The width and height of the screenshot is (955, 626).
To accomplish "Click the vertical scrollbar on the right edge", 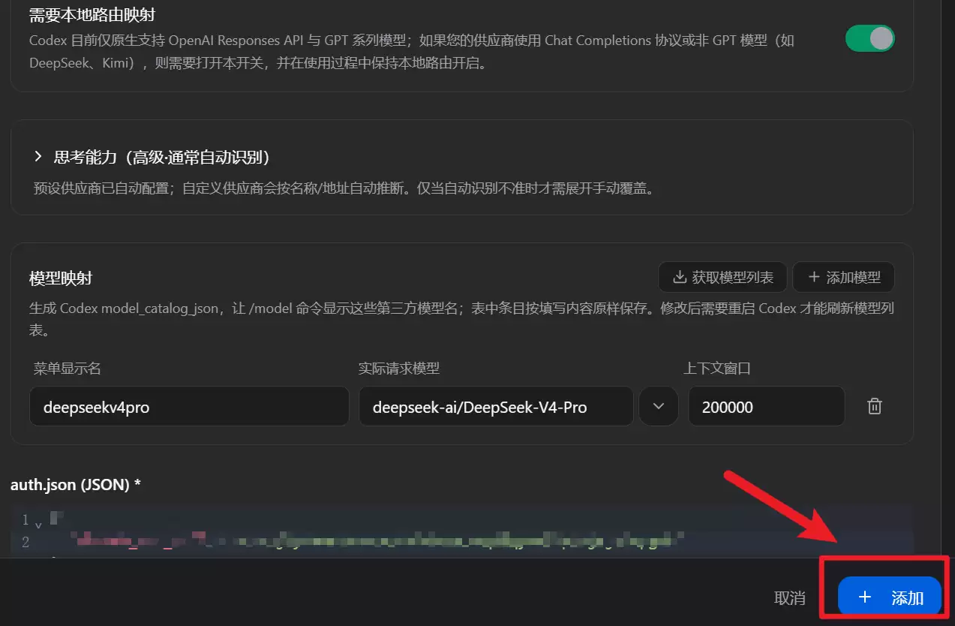I will pos(947,278).
